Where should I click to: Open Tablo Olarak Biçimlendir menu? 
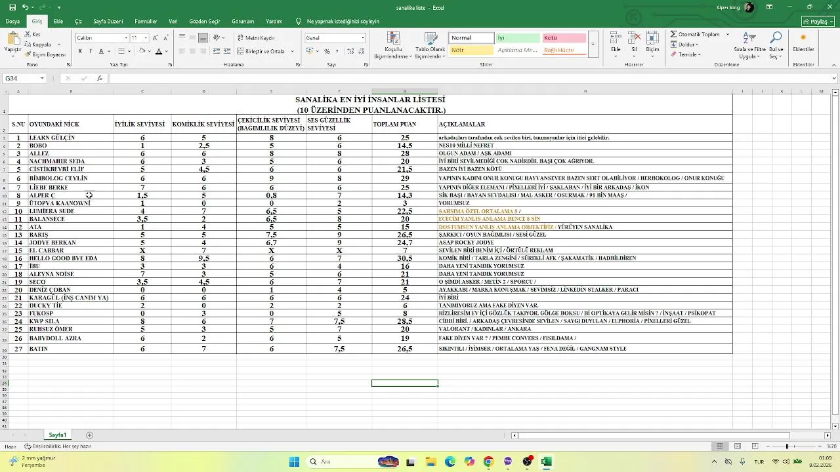point(430,45)
